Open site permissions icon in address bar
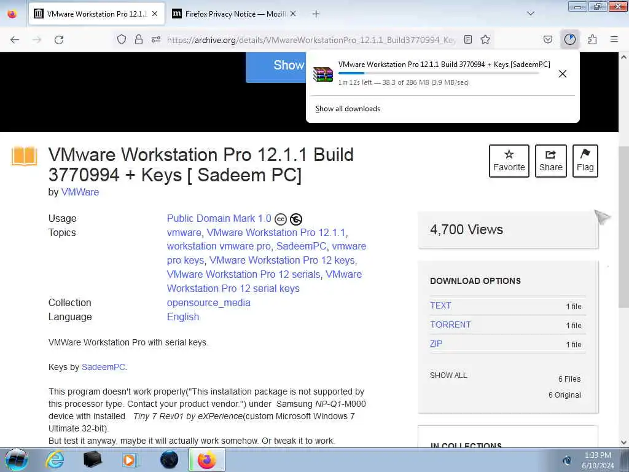 156,39
